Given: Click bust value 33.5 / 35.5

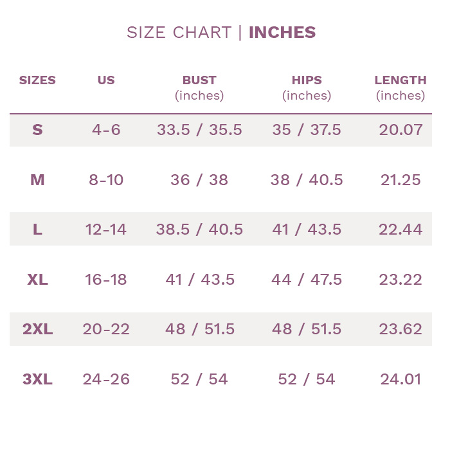Looking at the screenshot, I should click(x=199, y=130).
